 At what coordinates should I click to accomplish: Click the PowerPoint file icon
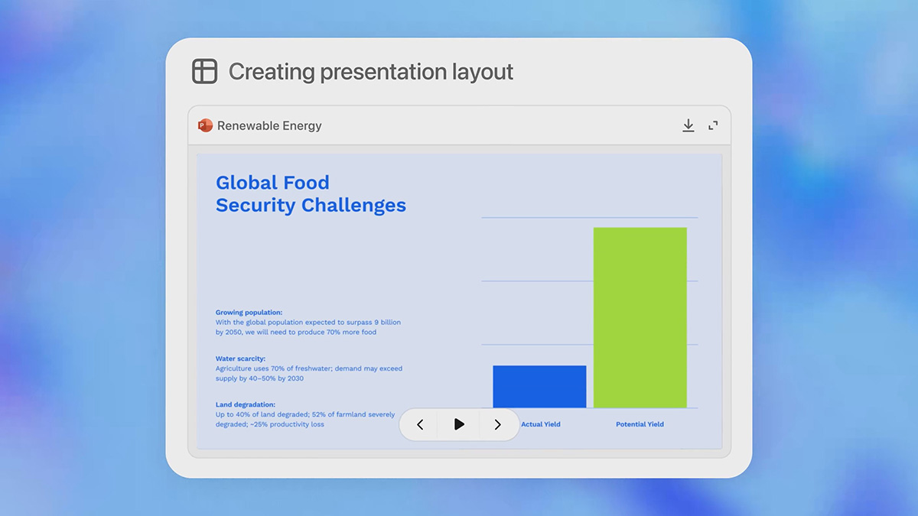click(205, 125)
